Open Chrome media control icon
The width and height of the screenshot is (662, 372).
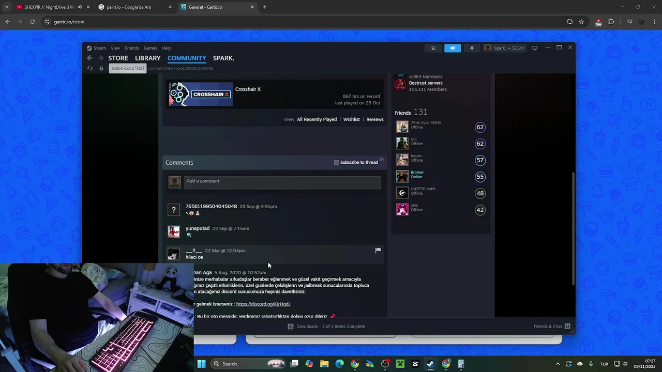629,22
